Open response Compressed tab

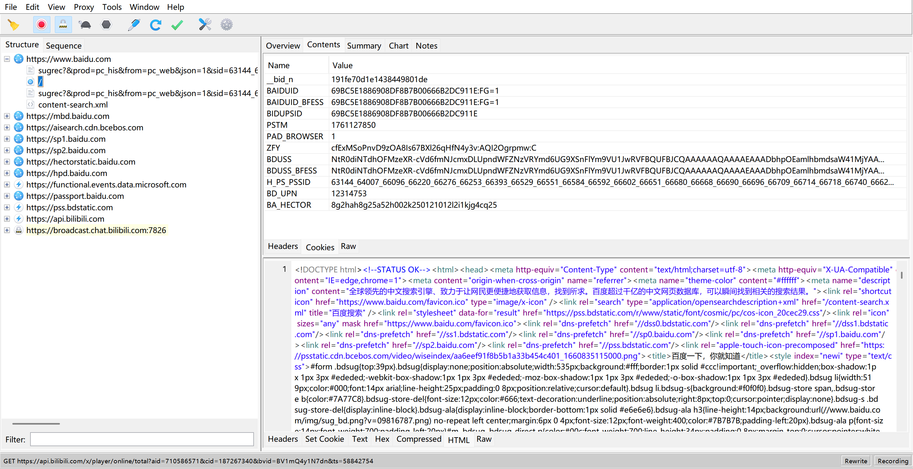click(418, 439)
